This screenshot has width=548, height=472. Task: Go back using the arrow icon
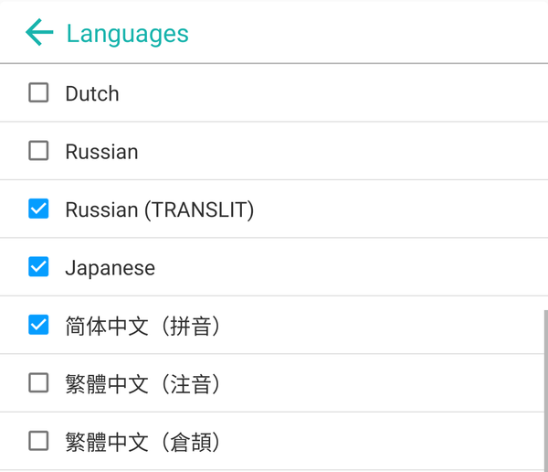(39, 33)
